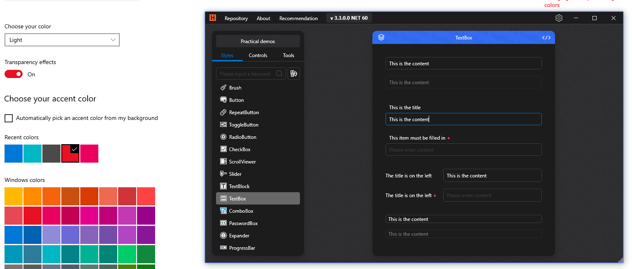Enable automatically pick an accent color

pyautogui.click(x=9, y=118)
